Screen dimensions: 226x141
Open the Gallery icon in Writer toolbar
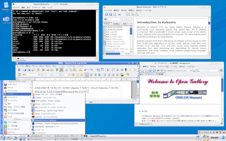click(122, 70)
